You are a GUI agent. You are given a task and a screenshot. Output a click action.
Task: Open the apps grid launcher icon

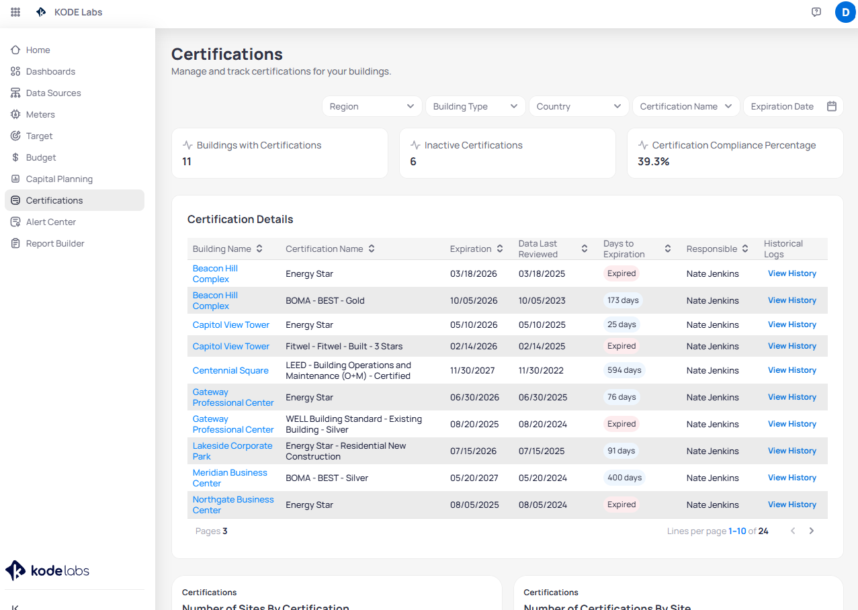click(15, 12)
